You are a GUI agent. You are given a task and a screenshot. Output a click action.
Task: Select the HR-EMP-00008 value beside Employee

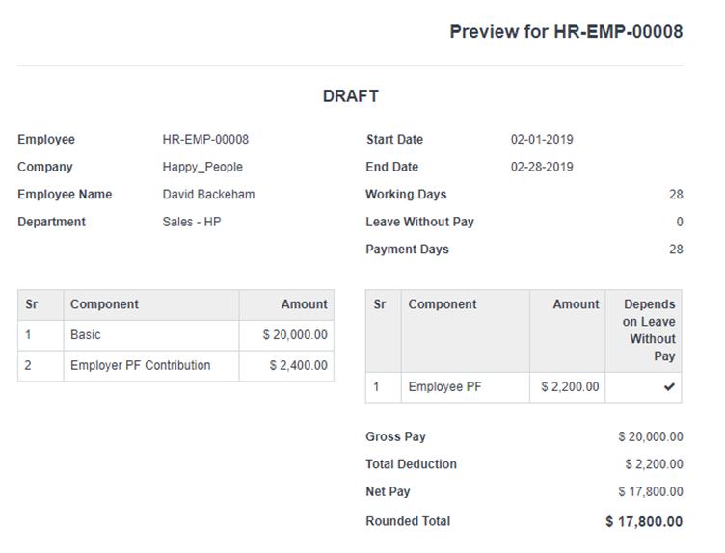point(205,140)
